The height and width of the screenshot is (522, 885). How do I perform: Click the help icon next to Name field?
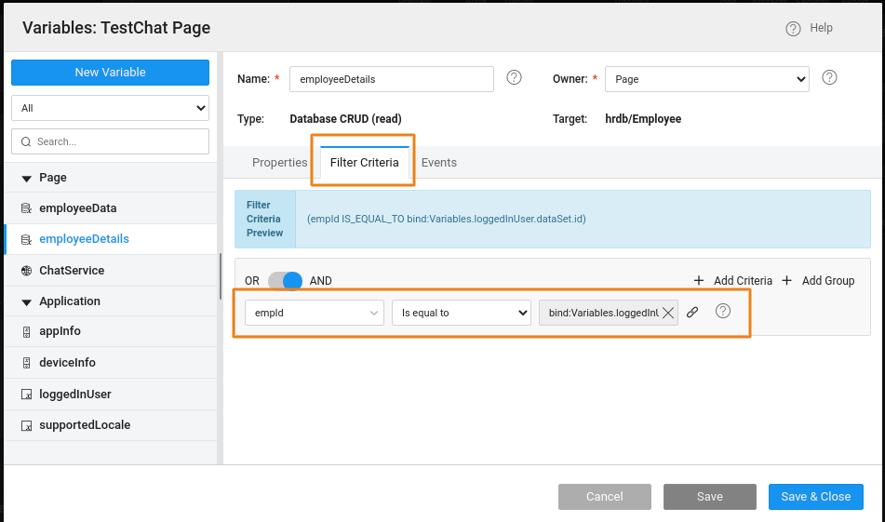[514, 78]
